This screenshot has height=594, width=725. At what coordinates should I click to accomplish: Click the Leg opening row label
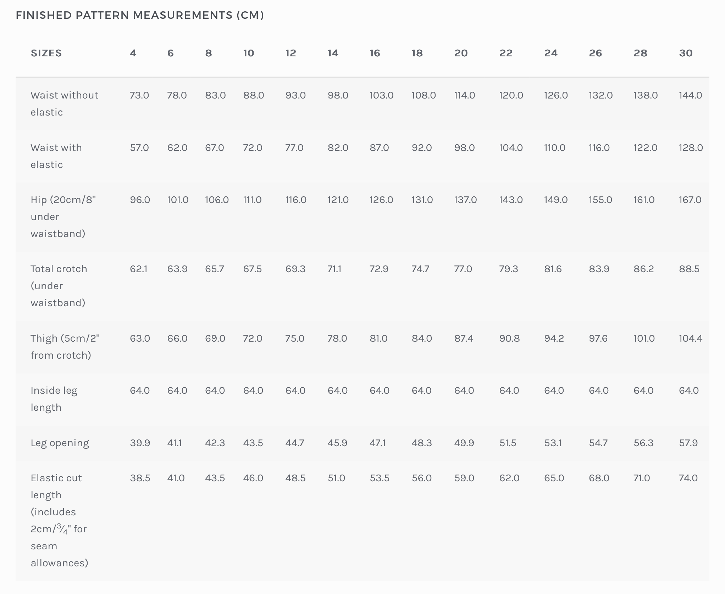(x=60, y=443)
